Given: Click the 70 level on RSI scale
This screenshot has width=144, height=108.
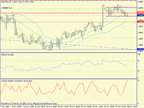Looking at the screenshot, I should pyautogui.click(x=138, y=61).
